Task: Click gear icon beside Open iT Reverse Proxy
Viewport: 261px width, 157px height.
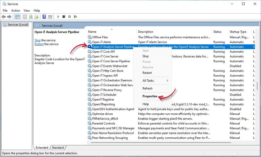Action: [89, 90]
